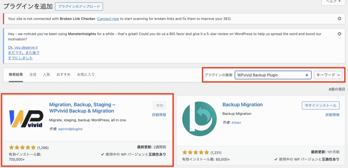Click the WPvivid five-star rating
This screenshot has width=348, height=168.
22,147
